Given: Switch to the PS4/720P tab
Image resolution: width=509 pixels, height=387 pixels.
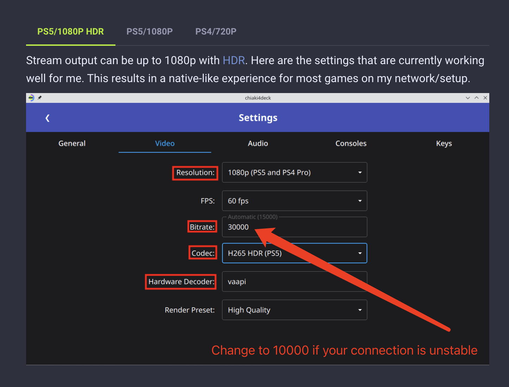Looking at the screenshot, I should [x=216, y=32].
